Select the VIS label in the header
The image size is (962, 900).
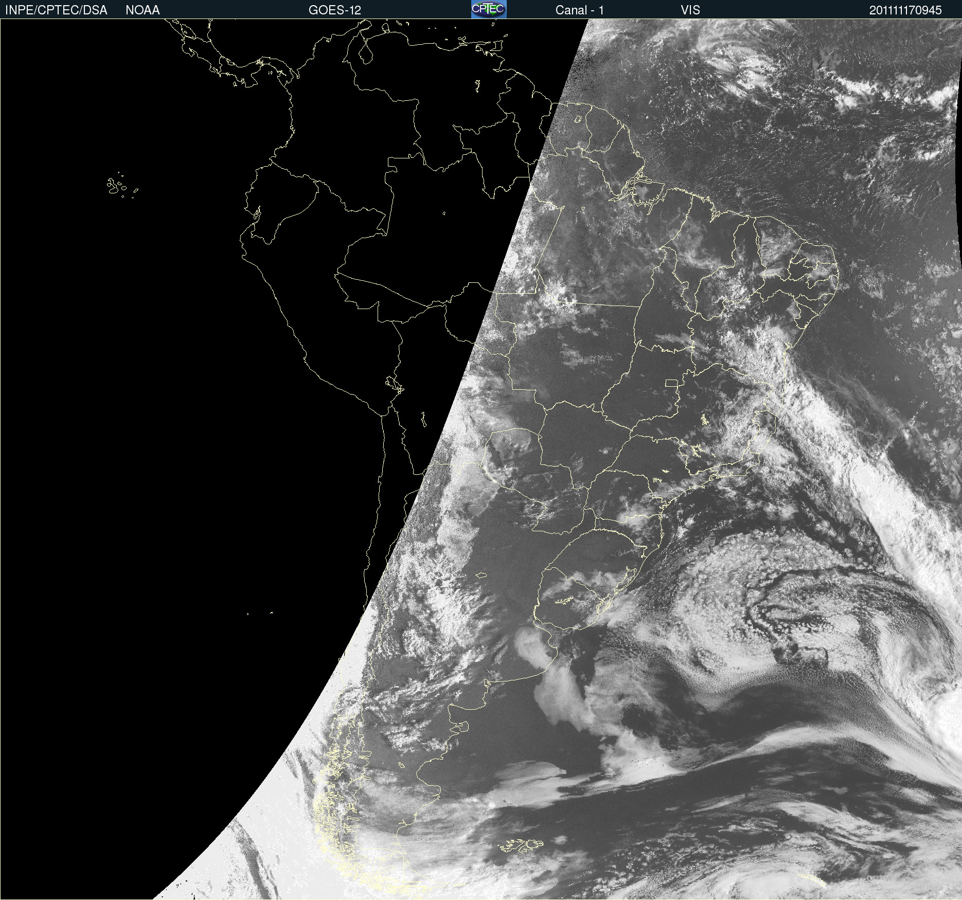point(690,10)
